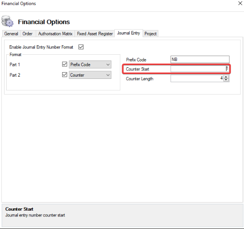Select the Fixed Asset Register tab
Viewport: 244px width, 229px height.
click(95, 34)
